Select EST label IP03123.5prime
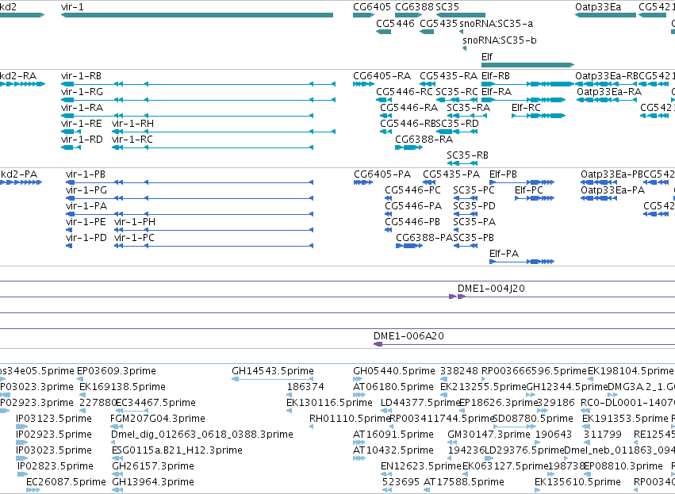This screenshot has height=494, width=675. [x=54, y=419]
